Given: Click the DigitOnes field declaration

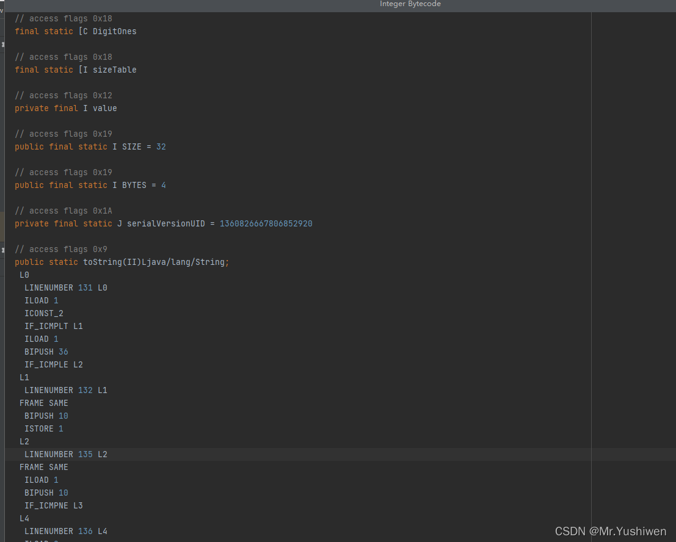Looking at the screenshot, I should tap(76, 31).
